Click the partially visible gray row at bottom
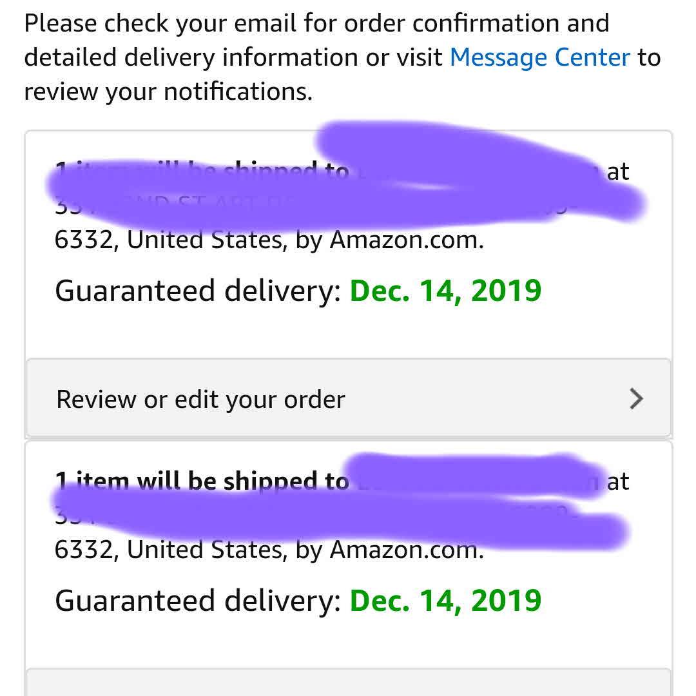 [348, 683]
